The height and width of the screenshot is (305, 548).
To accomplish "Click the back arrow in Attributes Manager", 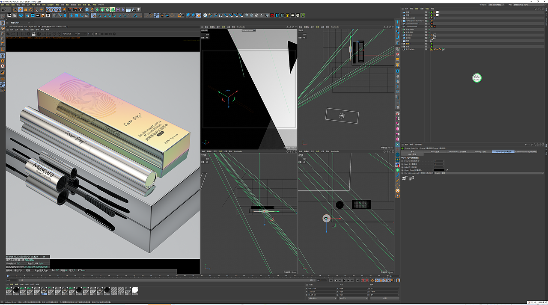I will [526, 145].
